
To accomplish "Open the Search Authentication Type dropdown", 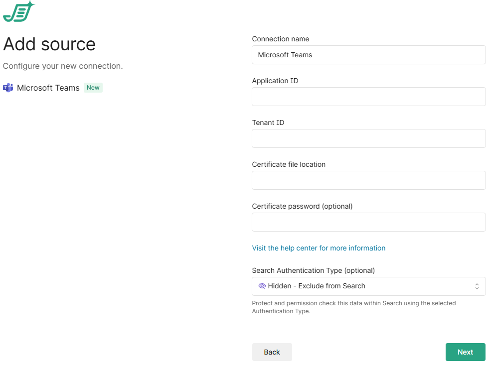I will coord(368,286).
